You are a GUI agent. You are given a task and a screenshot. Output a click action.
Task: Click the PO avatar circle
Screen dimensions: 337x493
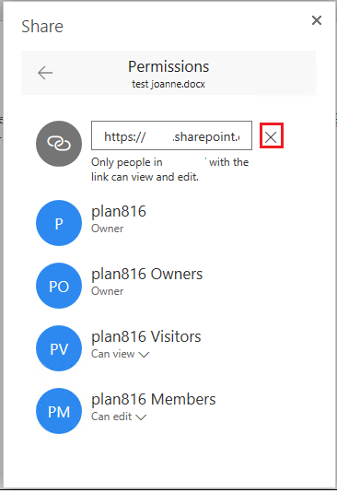click(x=59, y=286)
